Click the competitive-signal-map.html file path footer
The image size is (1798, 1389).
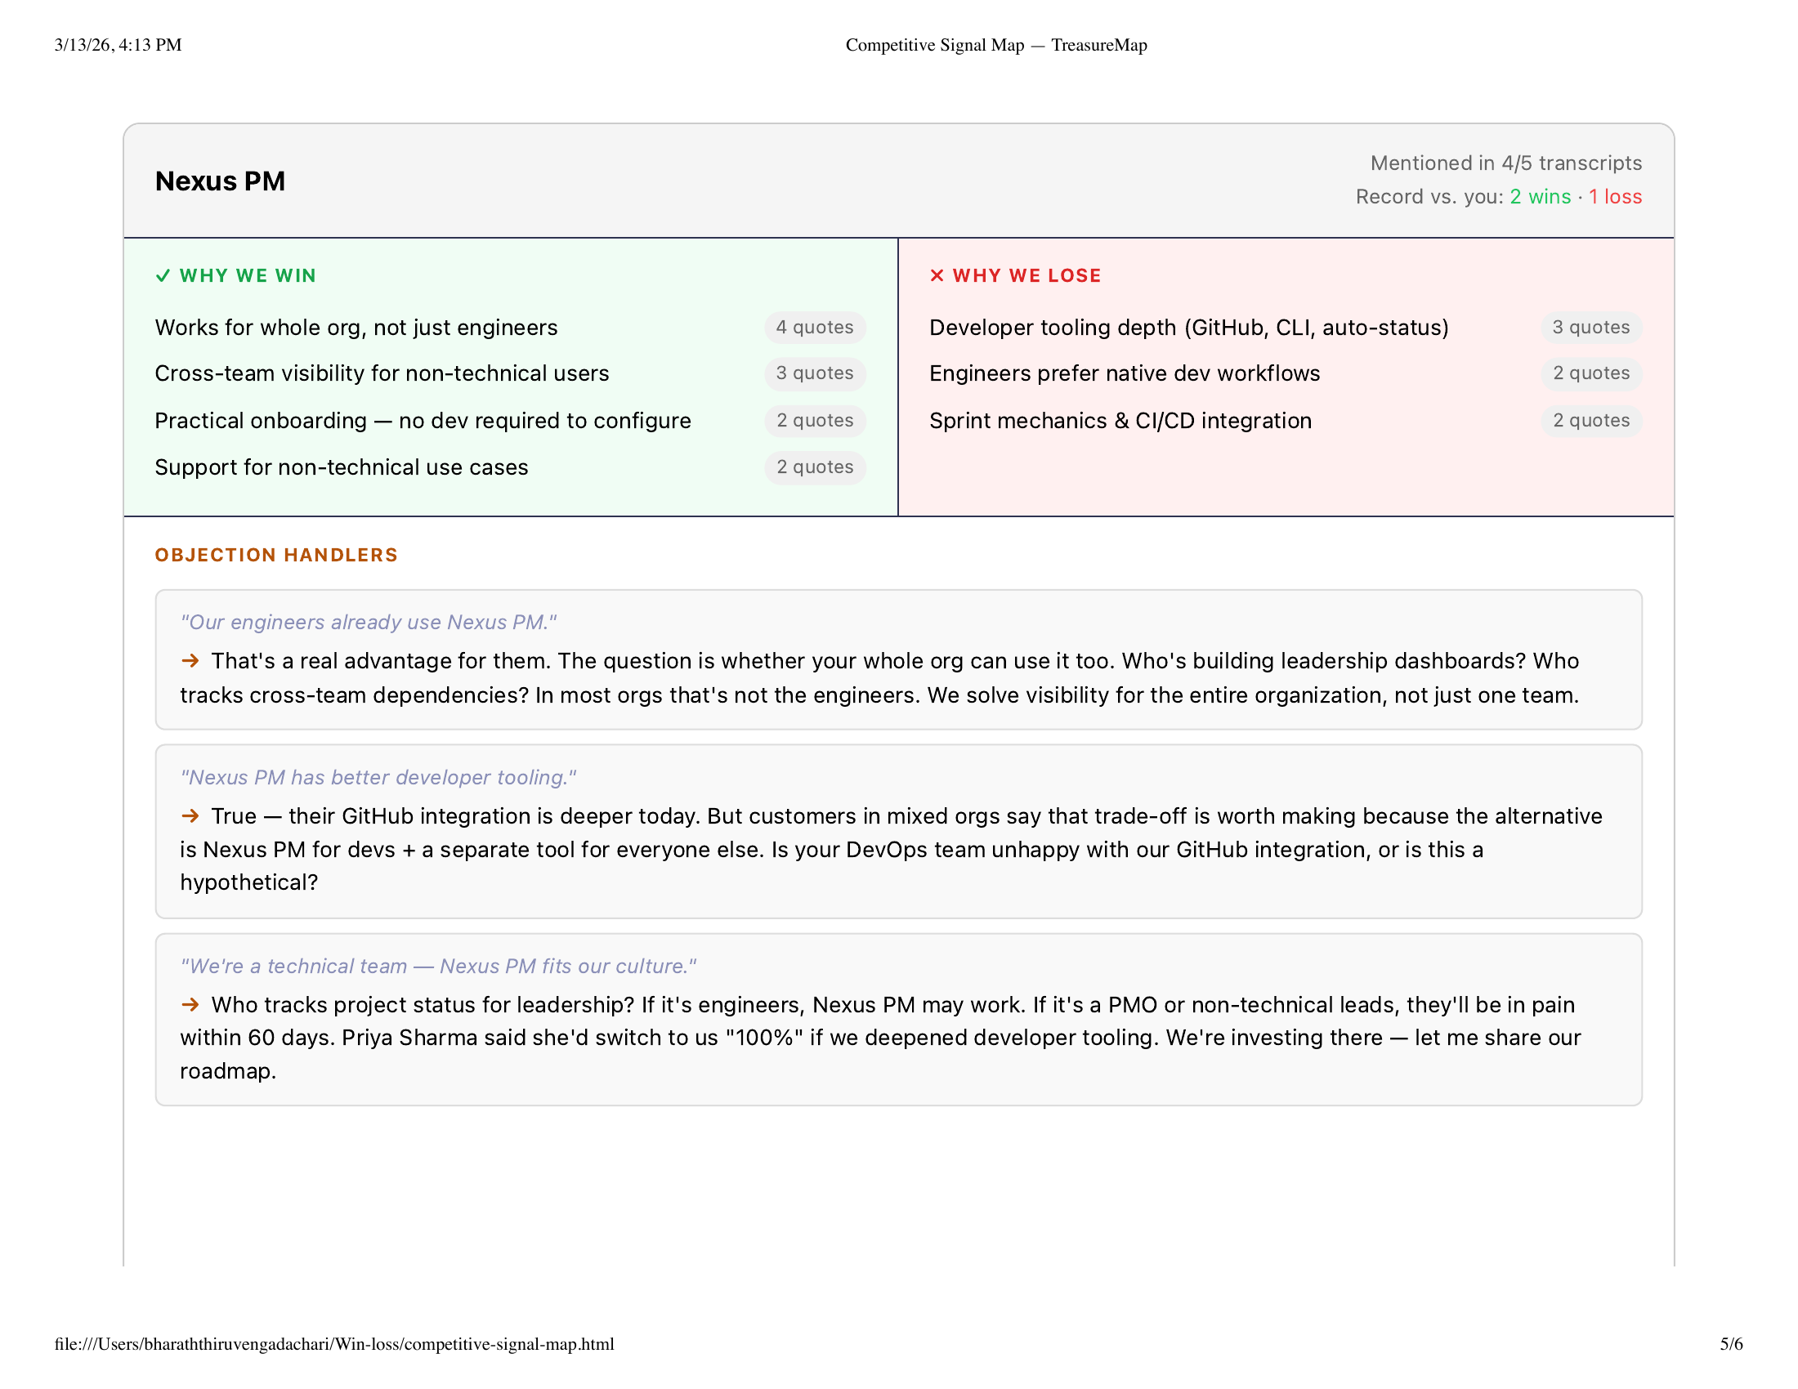(334, 1345)
